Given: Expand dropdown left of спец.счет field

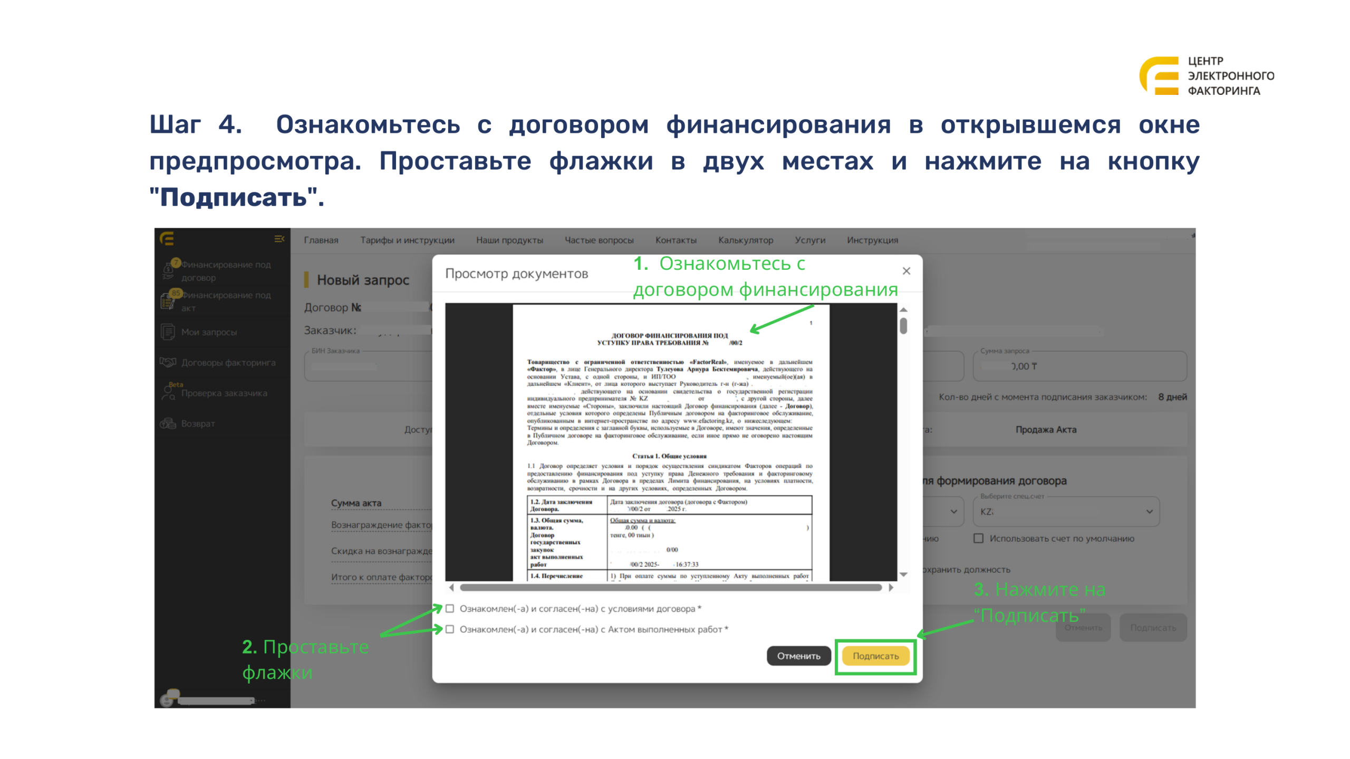Looking at the screenshot, I should tap(953, 511).
